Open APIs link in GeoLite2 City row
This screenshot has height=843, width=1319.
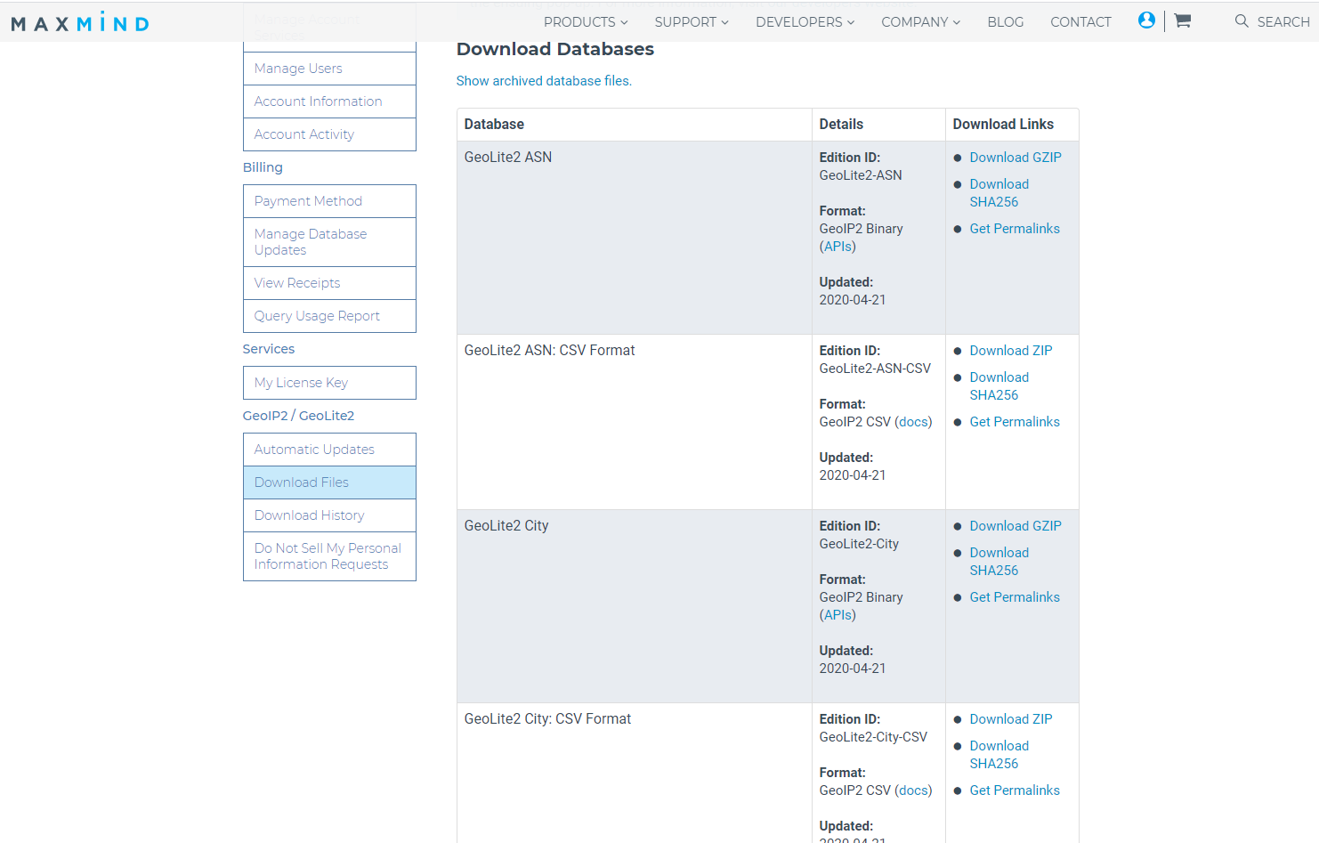click(838, 615)
